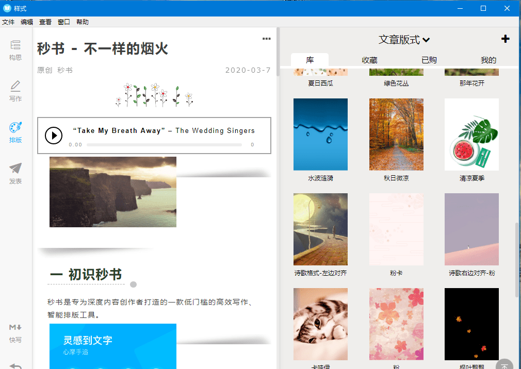Click the flower decoration image under the title

[x=154, y=95]
